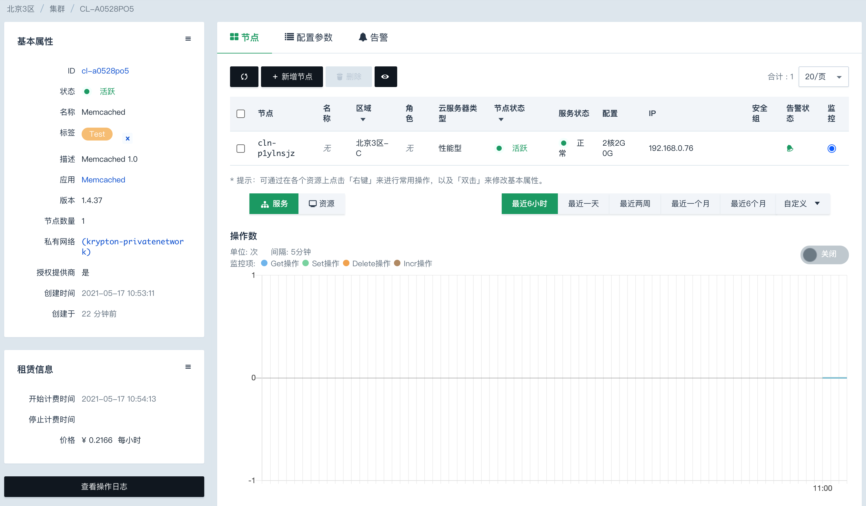The image size is (866, 506).
Task: Click the 正常 service status cell
Action: (571, 148)
